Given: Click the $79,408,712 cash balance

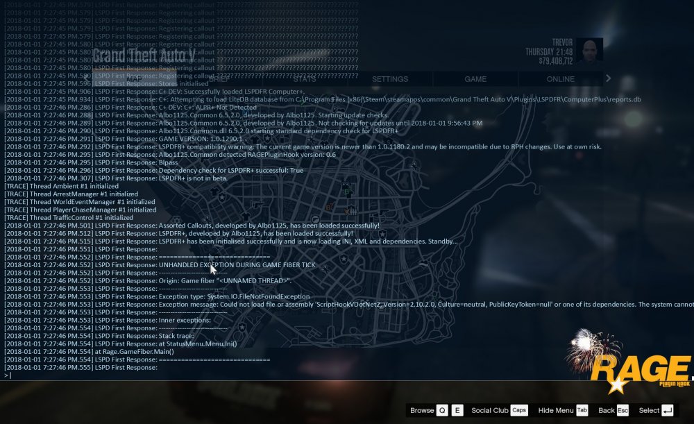Looking at the screenshot, I should (555, 60).
